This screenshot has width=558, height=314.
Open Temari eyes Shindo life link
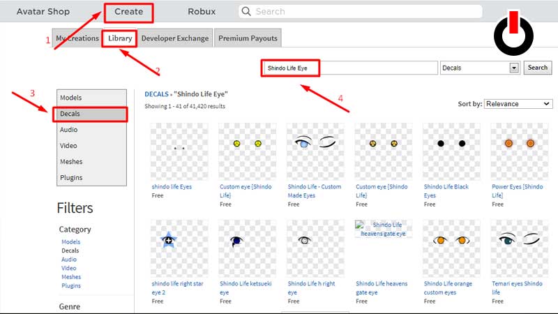517,287
